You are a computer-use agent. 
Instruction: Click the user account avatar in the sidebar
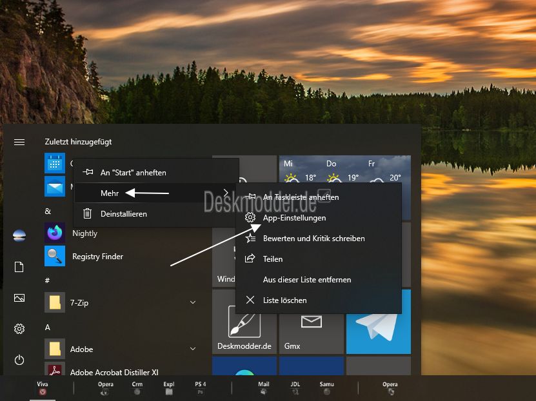click(x=19, y=236)
